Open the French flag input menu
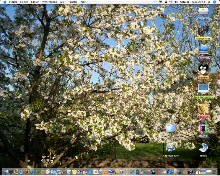Image resolution: width=220 pixels, height=176 pixels. coord(171,2)
